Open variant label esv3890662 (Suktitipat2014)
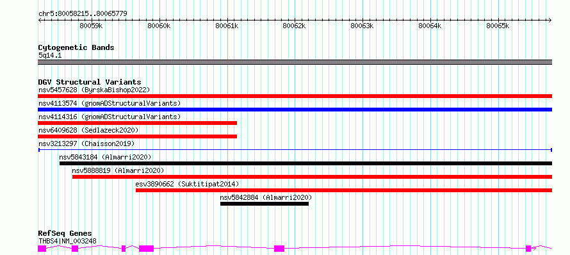Screen dimensions: 570x255 pyautogui.click(x=187, y=184)
